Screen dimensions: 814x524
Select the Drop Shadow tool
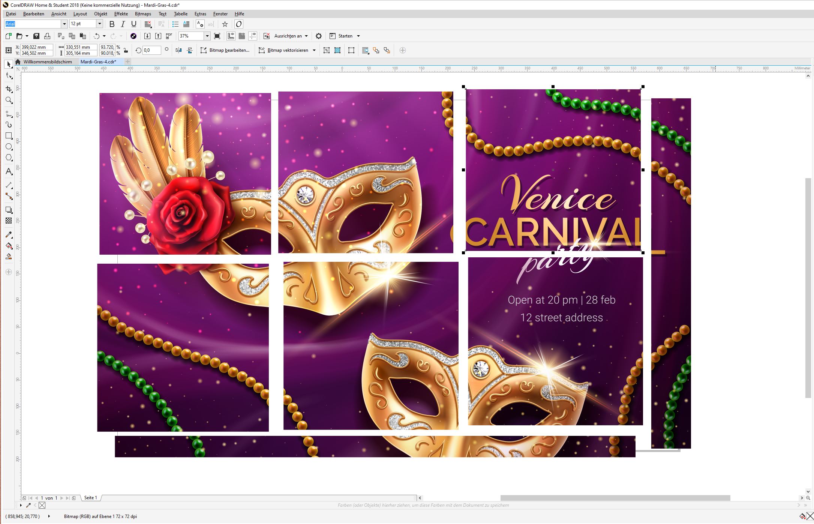pyautogui.click(x=9, y=210)
